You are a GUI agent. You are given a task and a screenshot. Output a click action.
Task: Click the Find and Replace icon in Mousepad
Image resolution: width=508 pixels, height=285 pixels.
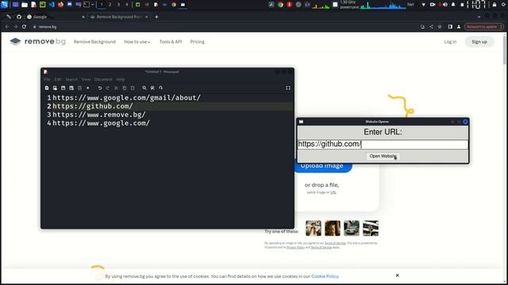click(152, 88)
